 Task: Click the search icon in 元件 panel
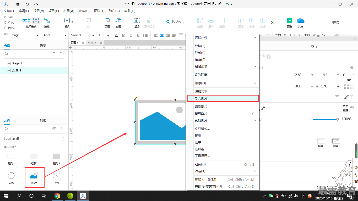[x=7, y=129]
